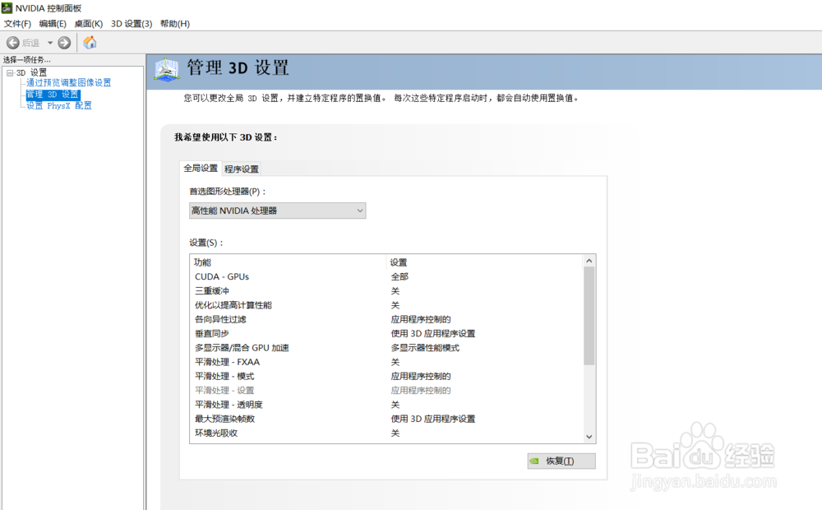Select 管理 3D 设置 in the task tree
Image resolution: width=822 pixels, height=510 pixels.
pyautogui.click(x=51, y=93)
